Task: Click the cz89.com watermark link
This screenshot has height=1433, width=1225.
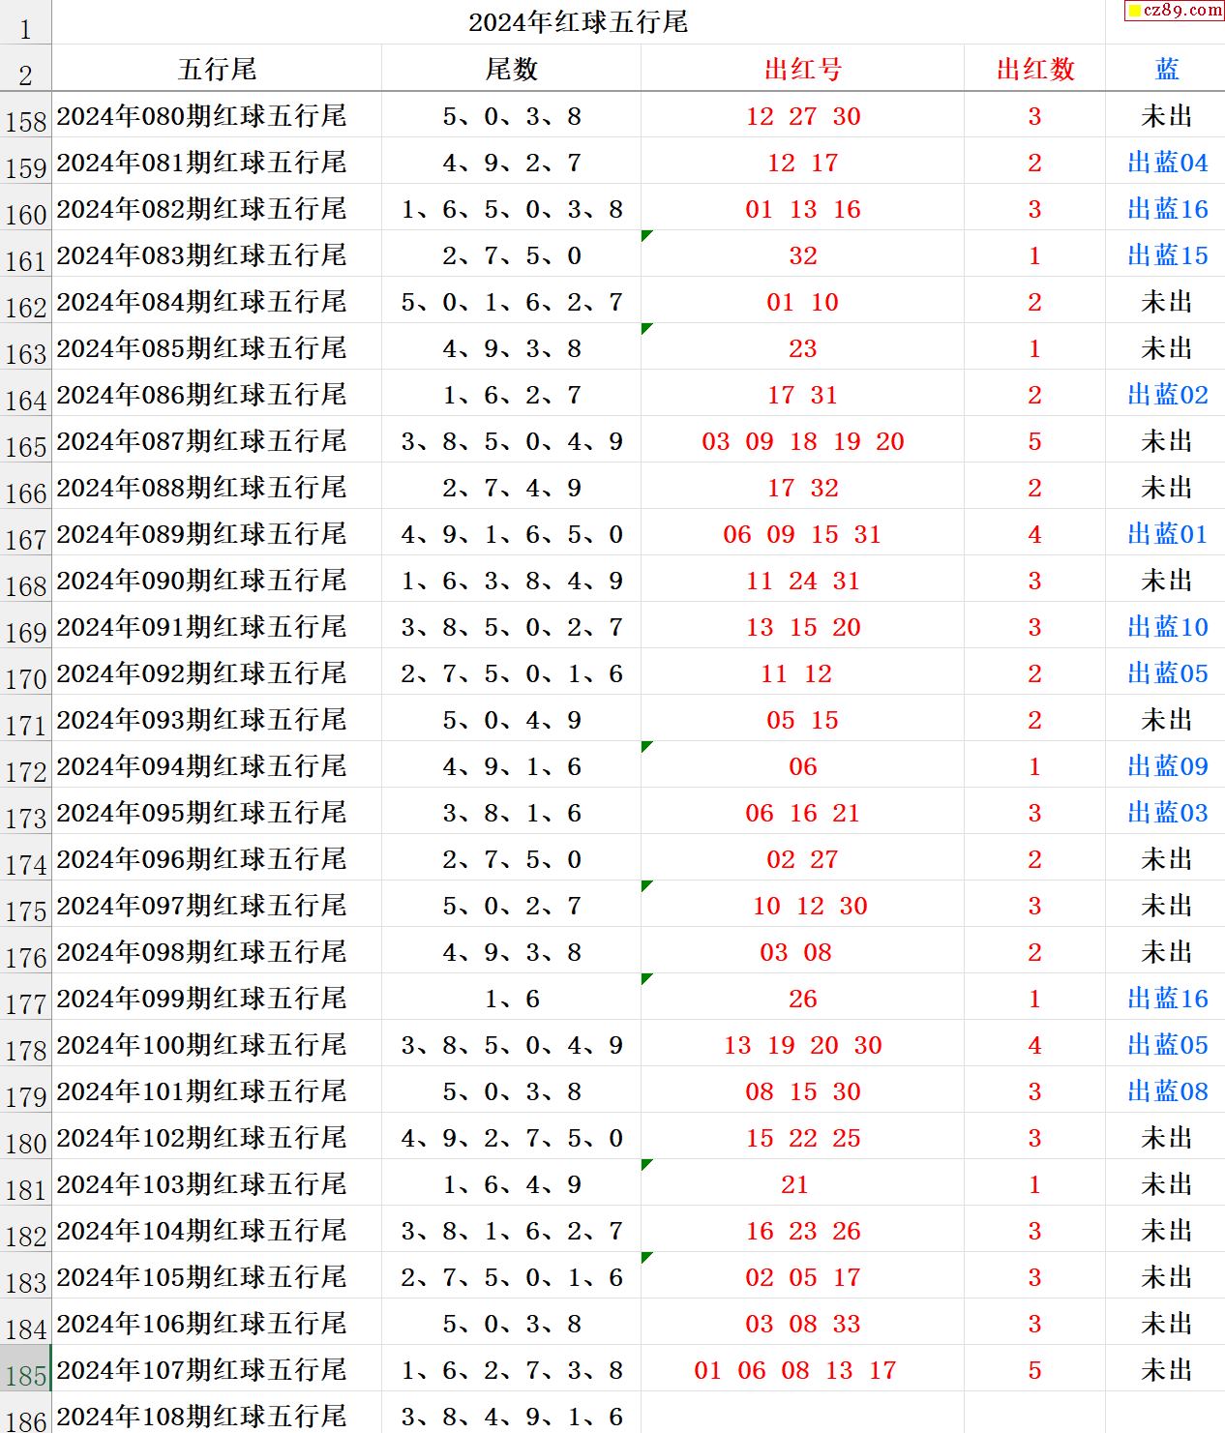Action: point(1175,11)
